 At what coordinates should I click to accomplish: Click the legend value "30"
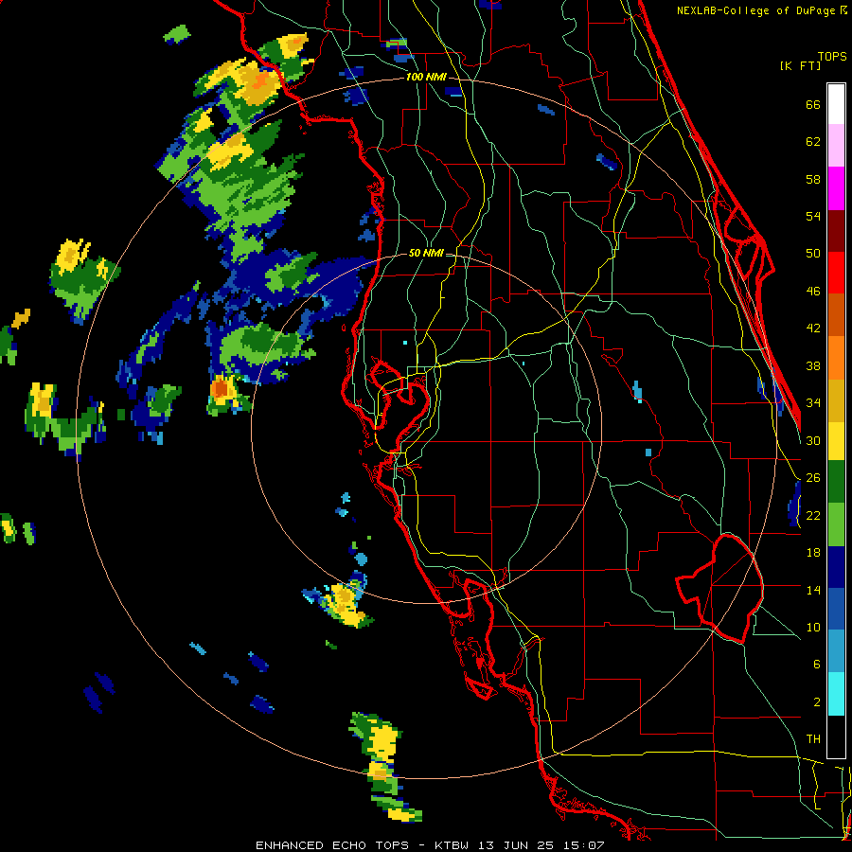tap(813, 440)
